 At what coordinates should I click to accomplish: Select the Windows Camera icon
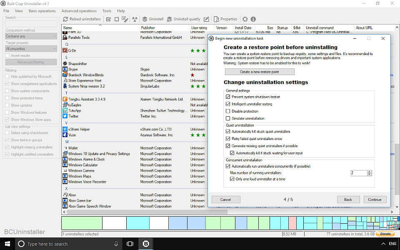pos(65,170)
